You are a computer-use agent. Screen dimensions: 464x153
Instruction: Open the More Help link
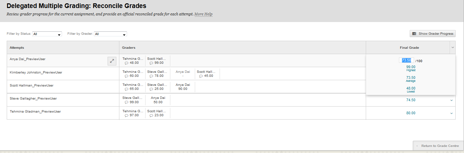point(204,14)
